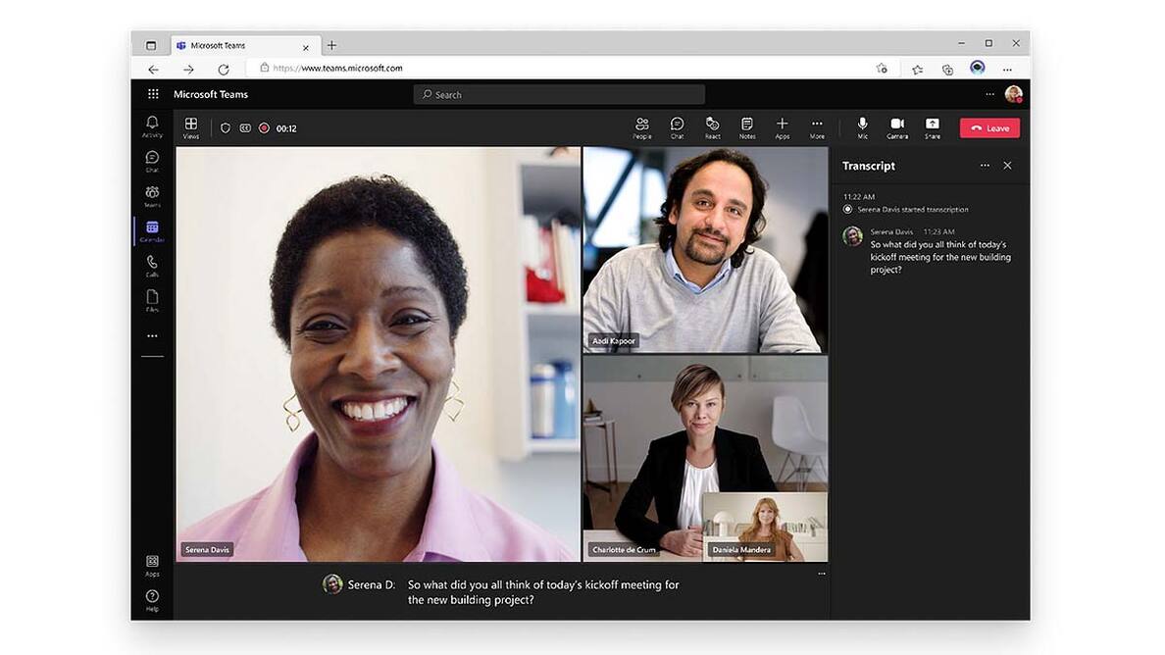Open Teams in left sidebar
This screenshot has width=1165, height=655.
152,195
